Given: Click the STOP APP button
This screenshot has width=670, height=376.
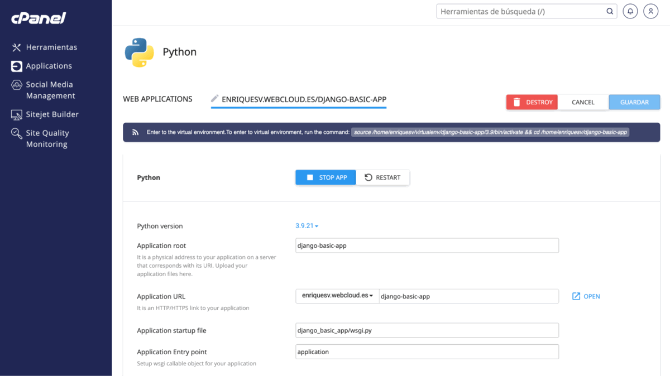Looking at the screenshot, I should point(326,177).
